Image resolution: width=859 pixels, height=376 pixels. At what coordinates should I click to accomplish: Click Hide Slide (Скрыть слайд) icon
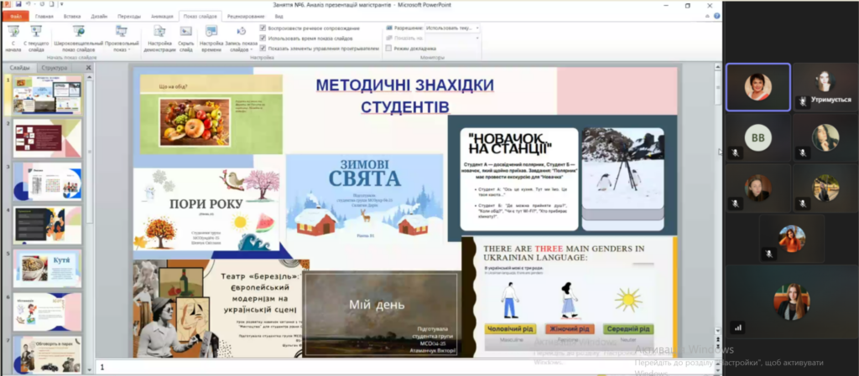(x=185, y=32)
